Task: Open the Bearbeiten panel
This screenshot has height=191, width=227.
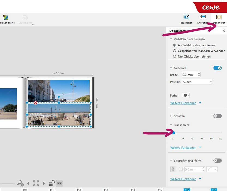Action: pyautogui.click(x=186, y=19)
